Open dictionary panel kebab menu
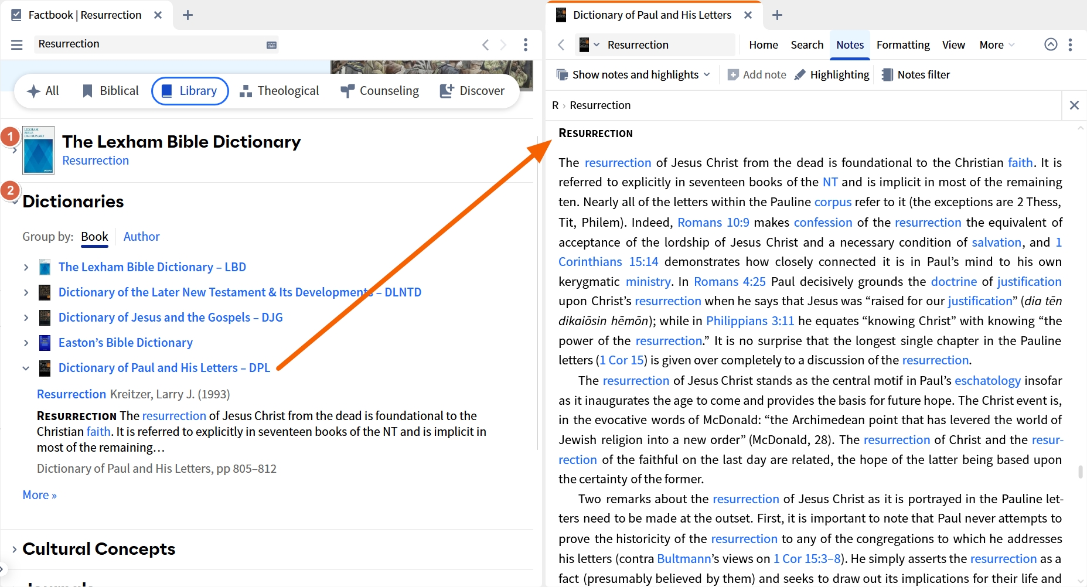The width and height of the screenshot is (1087, 587). 1070,45
